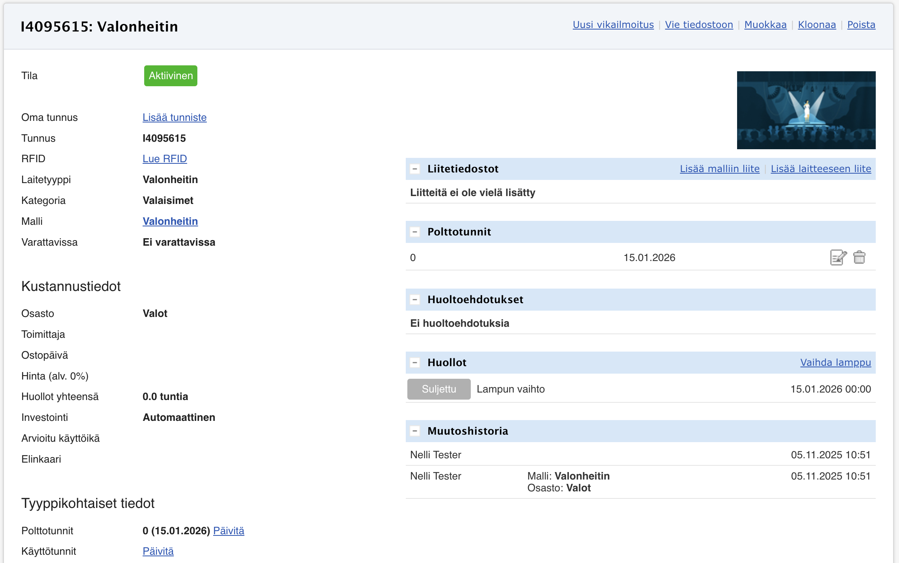Viewport: 899px width, 563px height.
Task: Click the trash icon in Polttotunnit row
Action: click(859, 257)
